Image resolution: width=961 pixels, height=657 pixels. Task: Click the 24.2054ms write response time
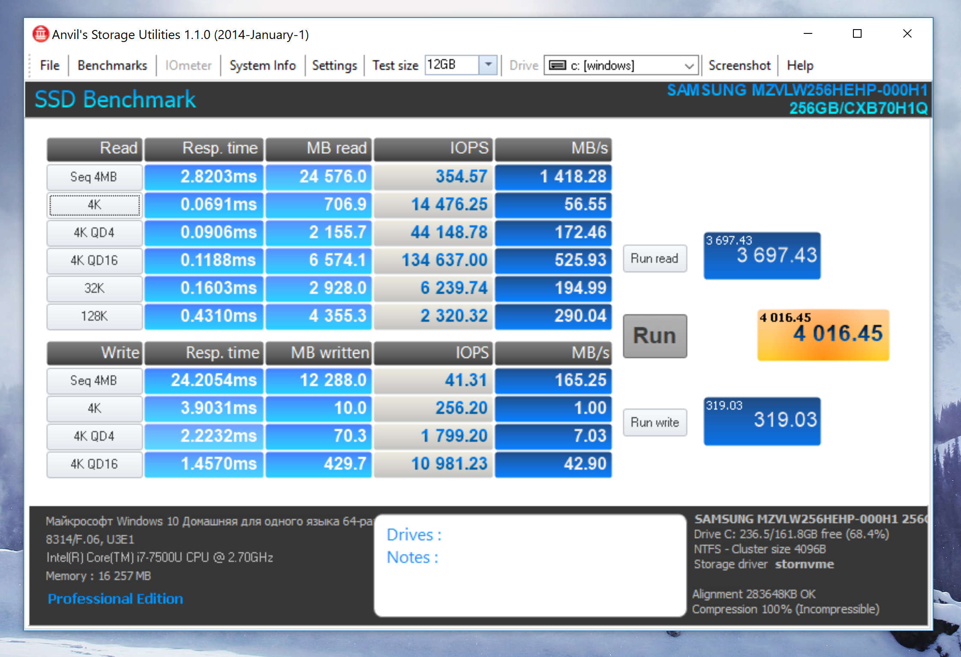pos(204,381)
